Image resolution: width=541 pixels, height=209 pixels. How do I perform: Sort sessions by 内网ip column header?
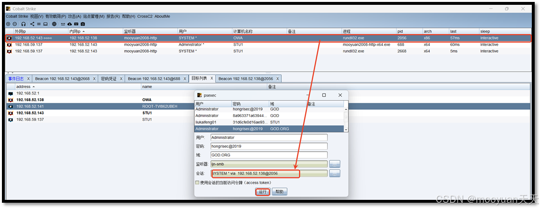click(x=96, y=31)
